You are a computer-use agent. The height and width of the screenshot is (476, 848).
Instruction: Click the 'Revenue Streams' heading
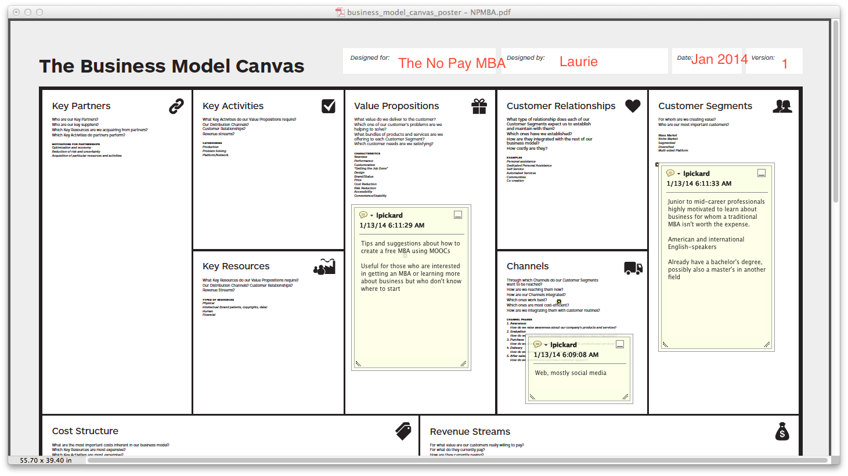470,431
